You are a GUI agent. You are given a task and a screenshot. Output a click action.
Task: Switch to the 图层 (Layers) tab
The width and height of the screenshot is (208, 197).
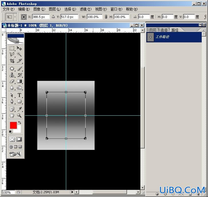(153, 30)
